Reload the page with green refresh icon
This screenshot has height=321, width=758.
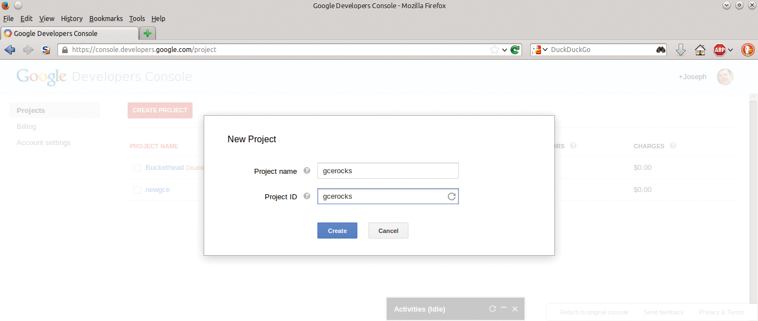[x=515, y=50]
